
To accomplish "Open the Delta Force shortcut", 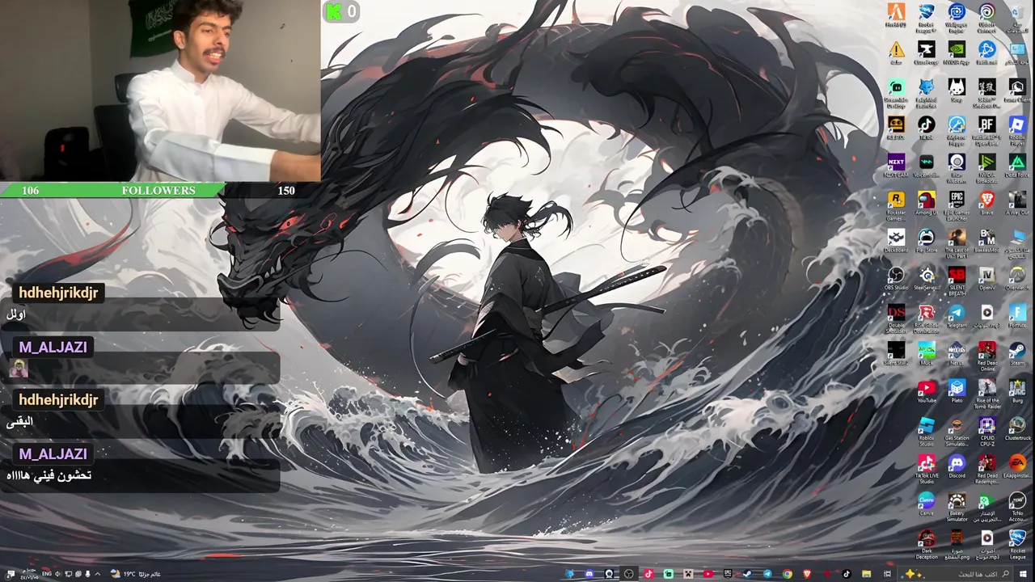I will point(1017,165).
